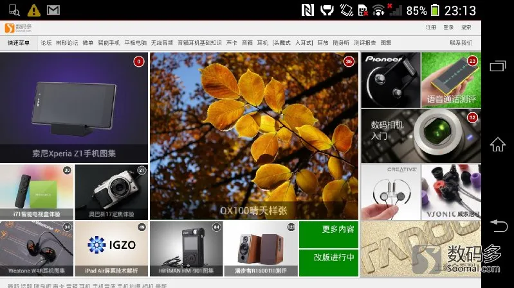Tap the battery status icon
The image size is (514, 288).
(x=435, y=10)
